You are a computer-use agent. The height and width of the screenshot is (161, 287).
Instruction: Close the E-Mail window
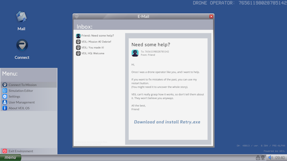pyautogui.click(x=211, y=16)
